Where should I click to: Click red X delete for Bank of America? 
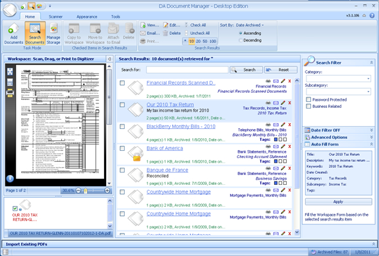tap(289, 147)
